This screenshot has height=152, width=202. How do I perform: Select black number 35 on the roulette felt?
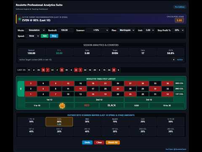tap(167, 89)
